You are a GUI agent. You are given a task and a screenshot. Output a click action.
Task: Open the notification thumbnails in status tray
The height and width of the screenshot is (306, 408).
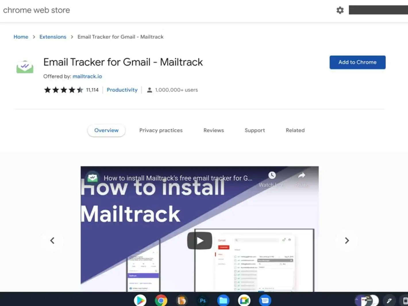tap(367, 301)
